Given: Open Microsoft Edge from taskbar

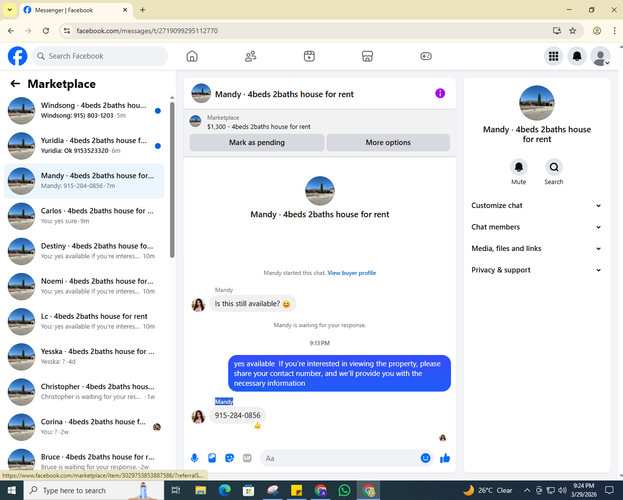Looking at the screenshot, I should 225,490.
